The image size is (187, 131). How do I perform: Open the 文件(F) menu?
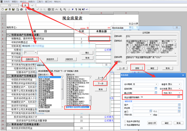click(x=6, y=2)
